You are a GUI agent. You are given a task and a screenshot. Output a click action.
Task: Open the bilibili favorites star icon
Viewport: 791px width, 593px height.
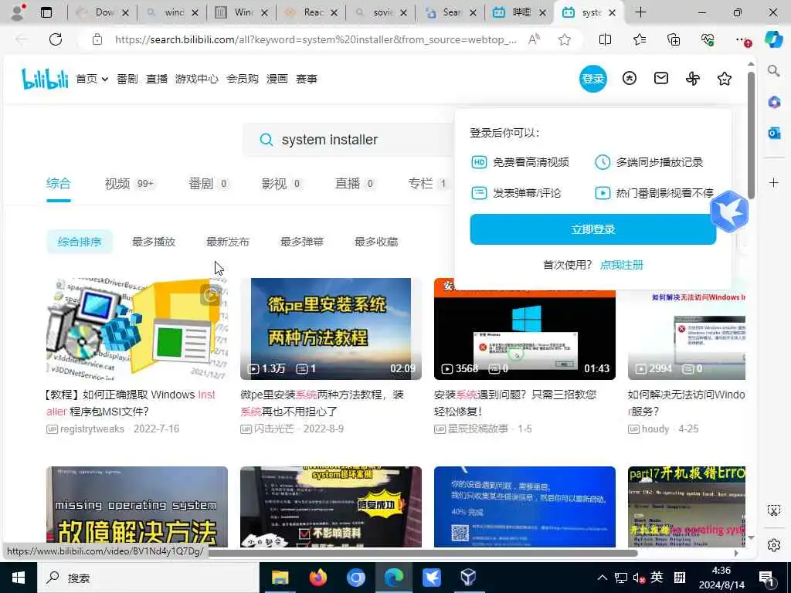[x=725, y=79]
